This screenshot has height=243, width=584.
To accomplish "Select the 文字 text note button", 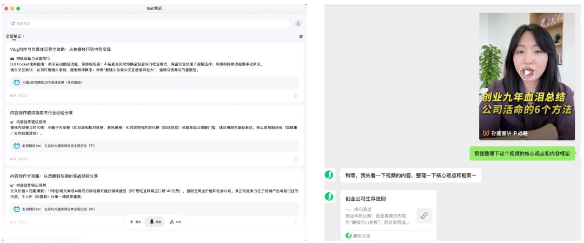I will [175, 222].
